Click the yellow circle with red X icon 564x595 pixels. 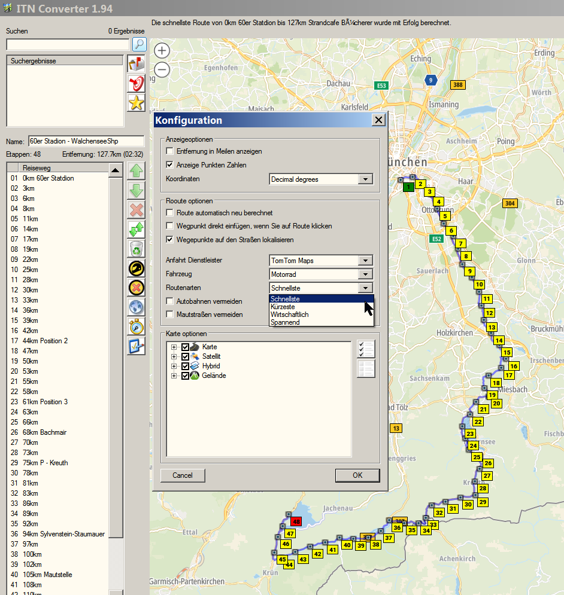137,288
